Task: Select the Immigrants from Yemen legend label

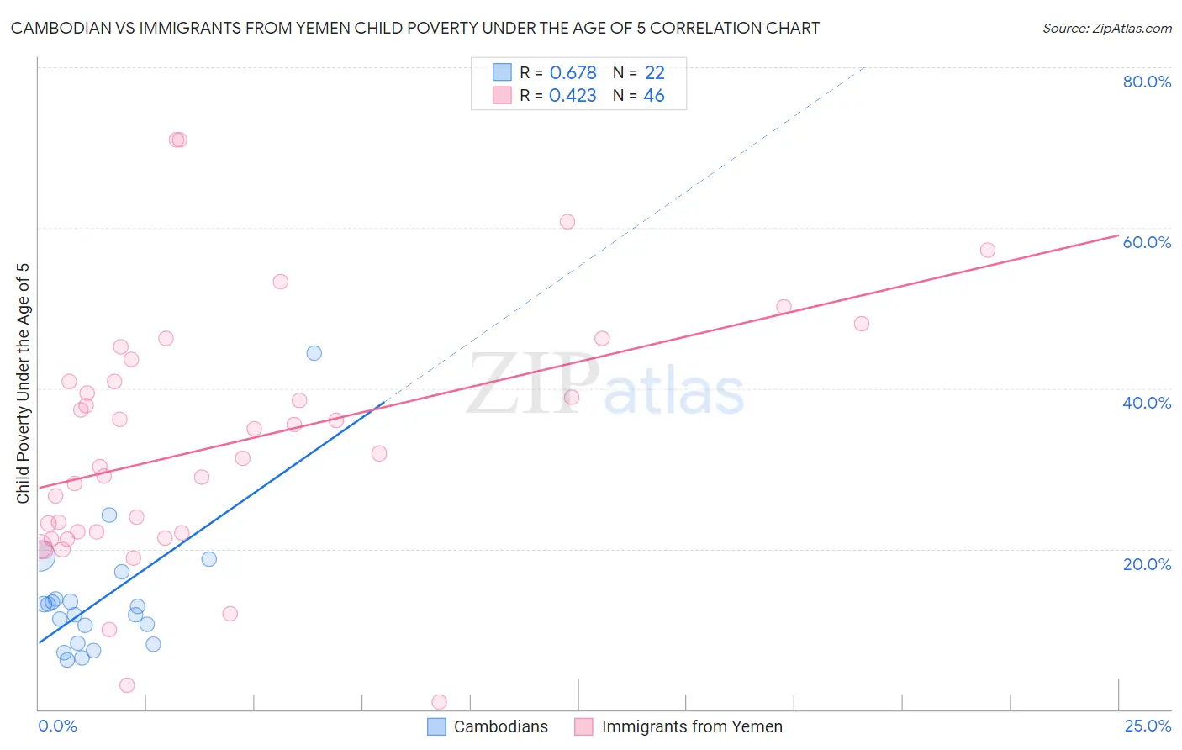Action: 692,726
